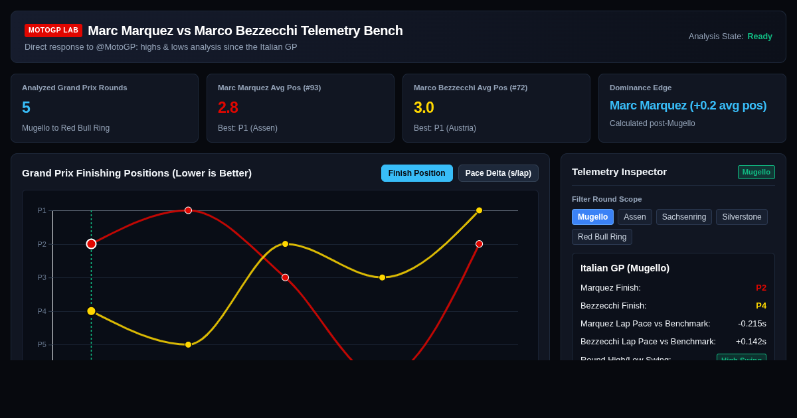The image size is (797, 418).
Task: Click the 'Mugello to Red Bull Ring' text
Action: click(x=66, y=128)
